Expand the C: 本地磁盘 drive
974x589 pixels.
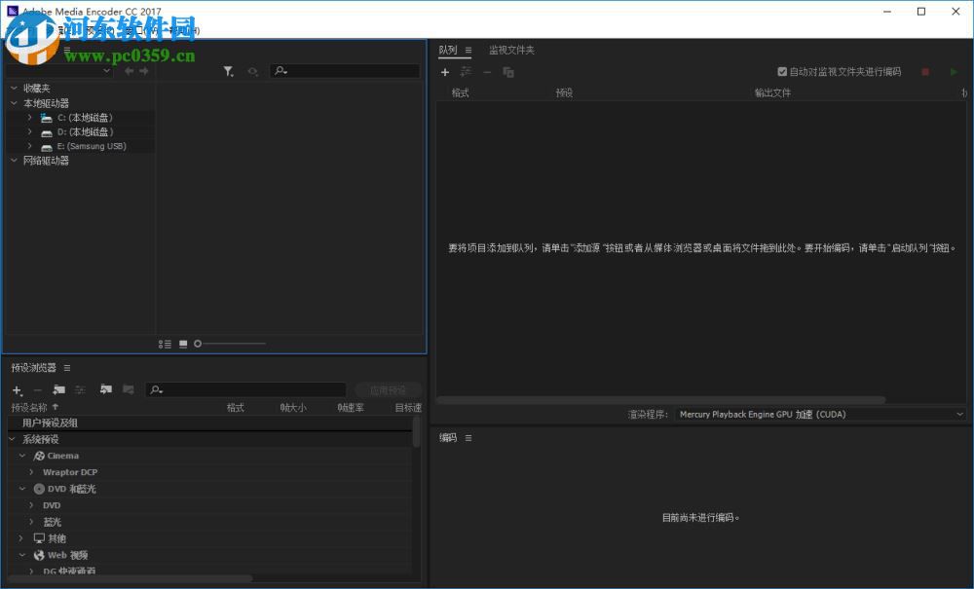click(x=30, y=117)
